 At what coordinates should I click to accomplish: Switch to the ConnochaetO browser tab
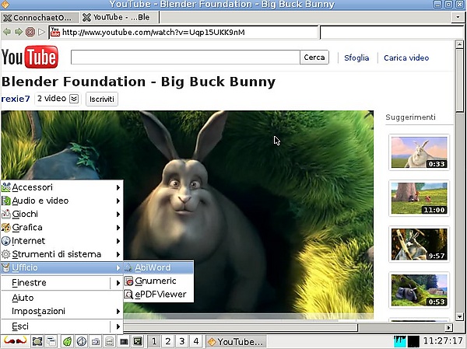point(39,17)
